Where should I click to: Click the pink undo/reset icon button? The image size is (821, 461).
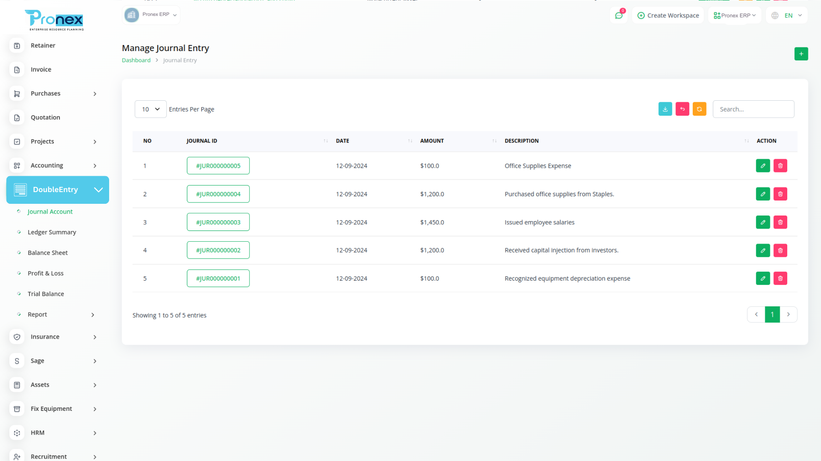(682, 109)
